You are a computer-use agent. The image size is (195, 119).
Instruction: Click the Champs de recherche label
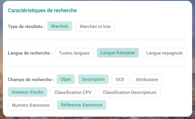(x=31, y=80)
